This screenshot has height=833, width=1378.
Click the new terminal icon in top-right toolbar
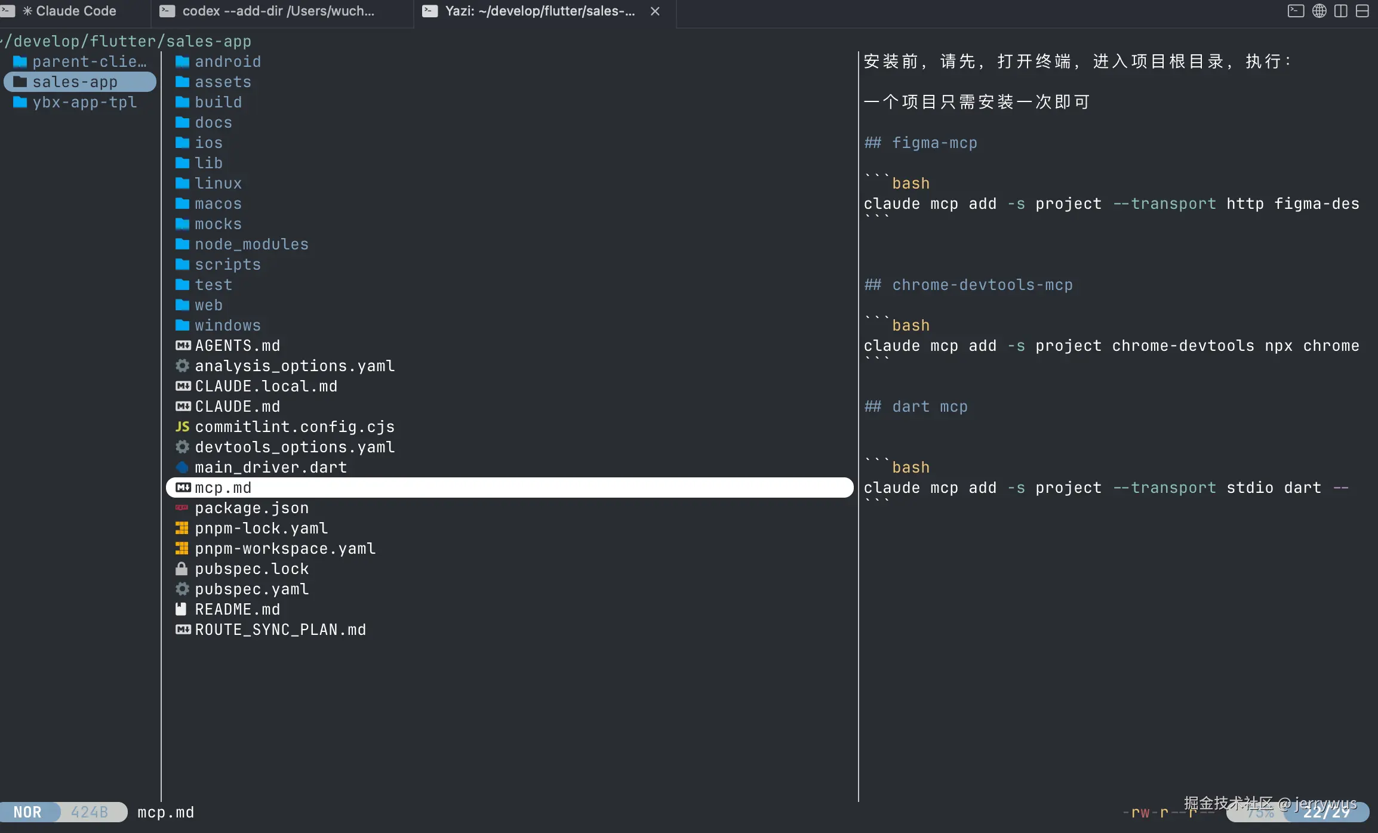(x=1295, y=11)
